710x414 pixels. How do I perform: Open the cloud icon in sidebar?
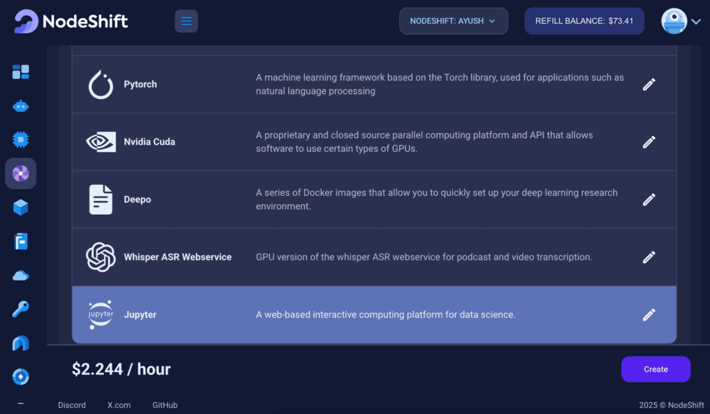point(21,276)
